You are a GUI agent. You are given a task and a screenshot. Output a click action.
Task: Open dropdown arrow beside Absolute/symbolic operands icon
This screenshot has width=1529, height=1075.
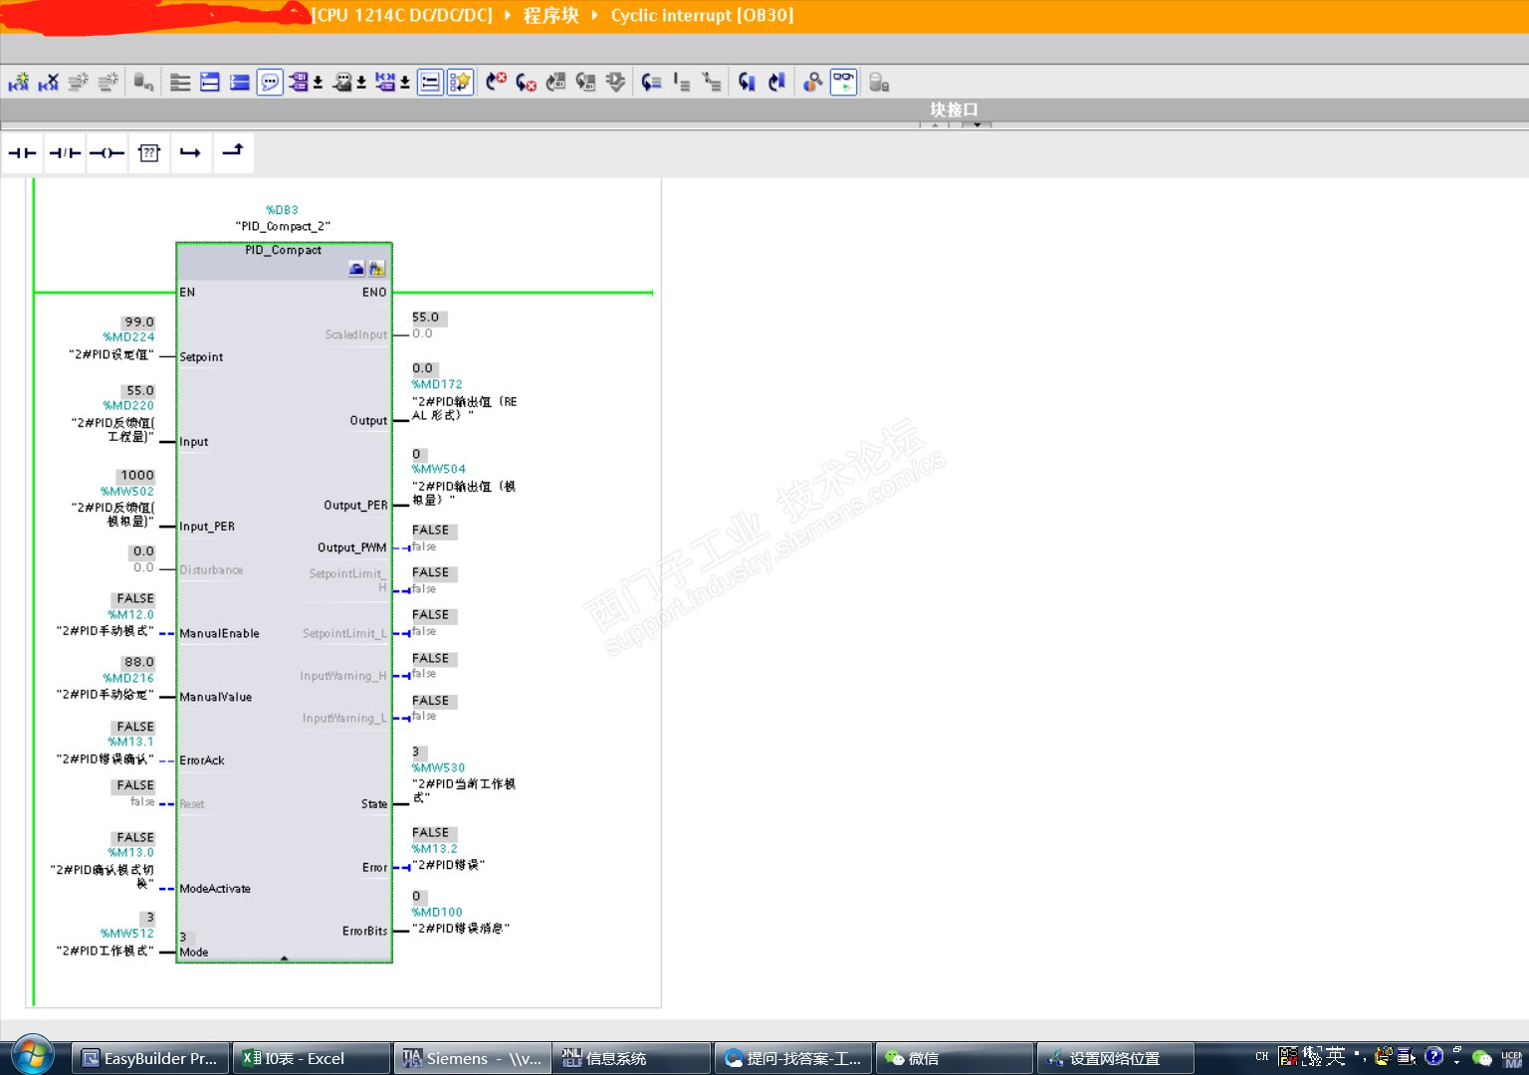pos(318,83)
